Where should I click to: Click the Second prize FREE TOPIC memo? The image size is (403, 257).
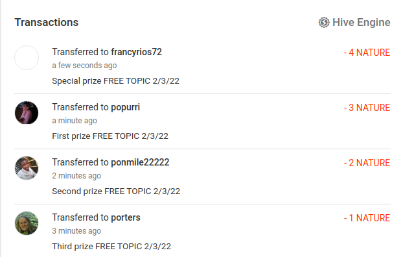pos(116,191)
